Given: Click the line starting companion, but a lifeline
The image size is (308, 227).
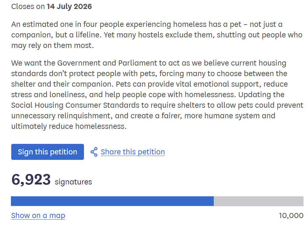Looking at the screenshot, I should 157,35.
